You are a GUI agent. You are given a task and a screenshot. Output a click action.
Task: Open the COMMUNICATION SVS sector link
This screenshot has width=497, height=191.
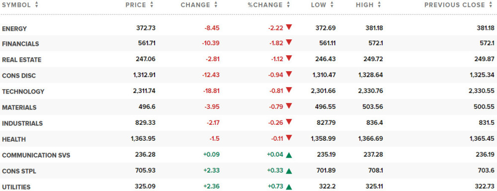(36, 155)
